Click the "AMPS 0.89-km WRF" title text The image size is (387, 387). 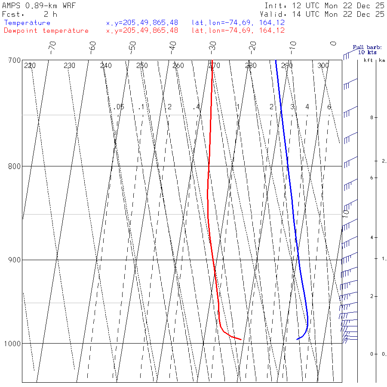pos(39,6)
